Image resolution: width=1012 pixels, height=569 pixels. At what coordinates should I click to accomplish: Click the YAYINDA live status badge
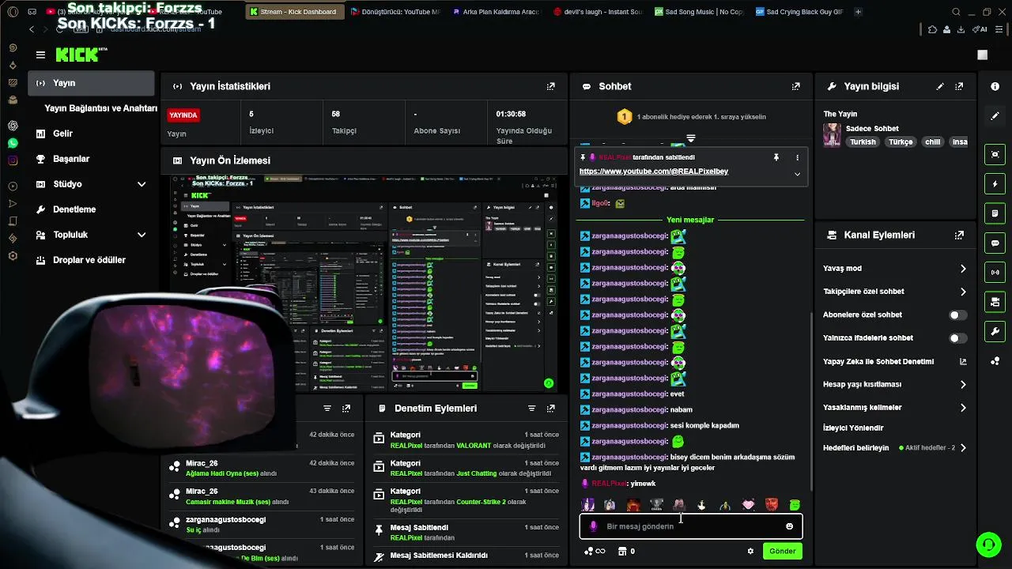point(183,115)
